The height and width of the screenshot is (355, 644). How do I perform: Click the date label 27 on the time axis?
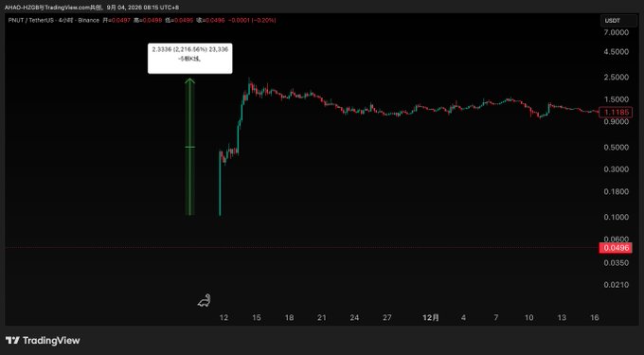(387, 318)
